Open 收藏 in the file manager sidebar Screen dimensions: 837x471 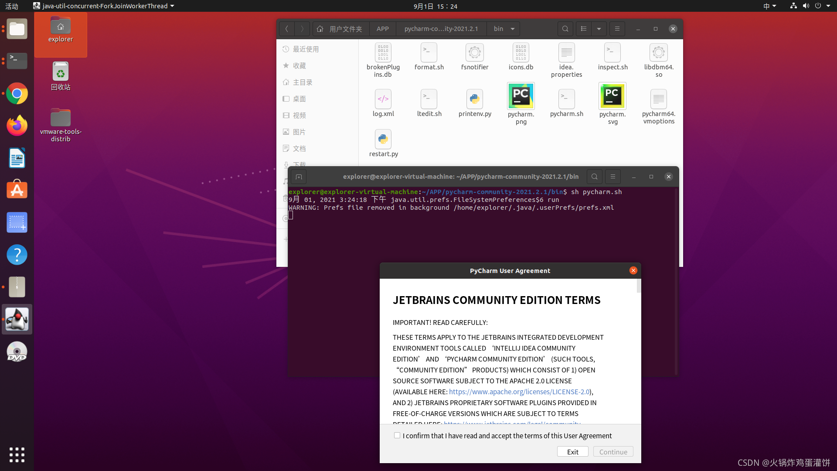(317, 66)
